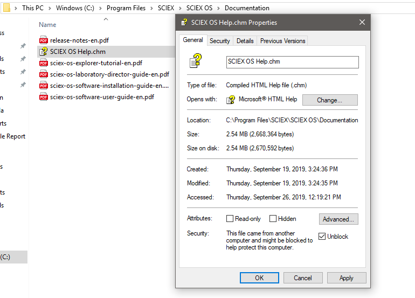The height and width of the screenshot is (298, 415).
Task: Expand the chevron after Windows (C:) in address bar
Action: [x=100, y=8]
